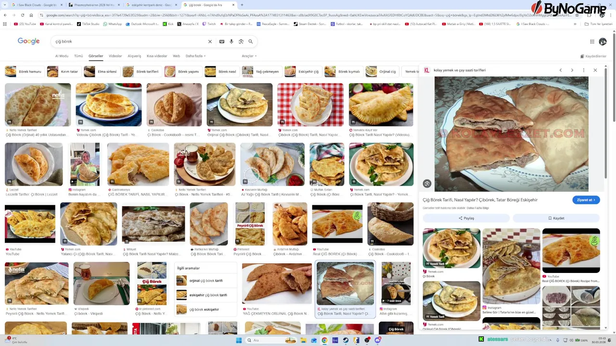Switch to Videolar tab
This screenshot has height=346, width=616.
point(115,56)
